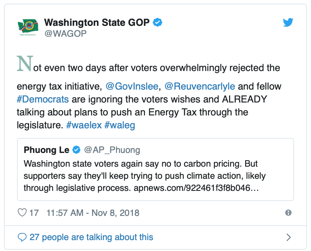Open the #waleg hashtag
Screen dimensions: 311x251
tap(120, 125)
